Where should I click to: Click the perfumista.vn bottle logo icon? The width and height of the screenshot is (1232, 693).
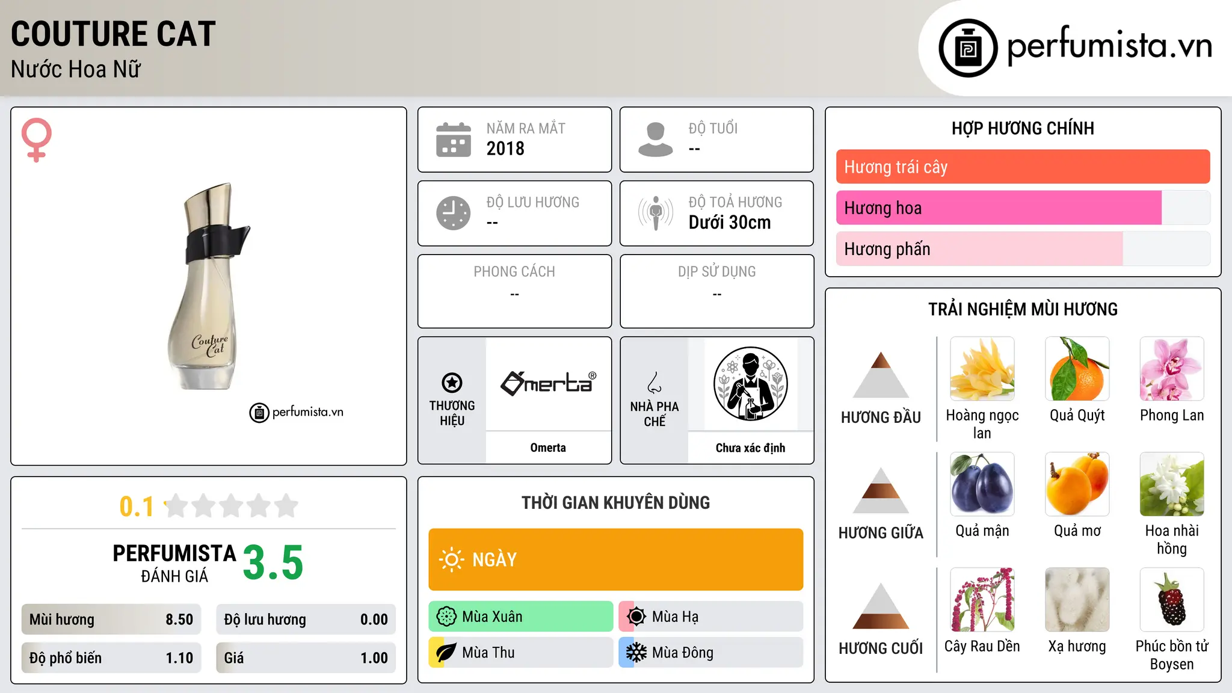click(x=968, y=48)
